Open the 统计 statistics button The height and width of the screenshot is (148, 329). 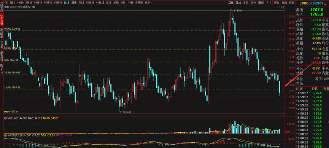coord(253,3)
